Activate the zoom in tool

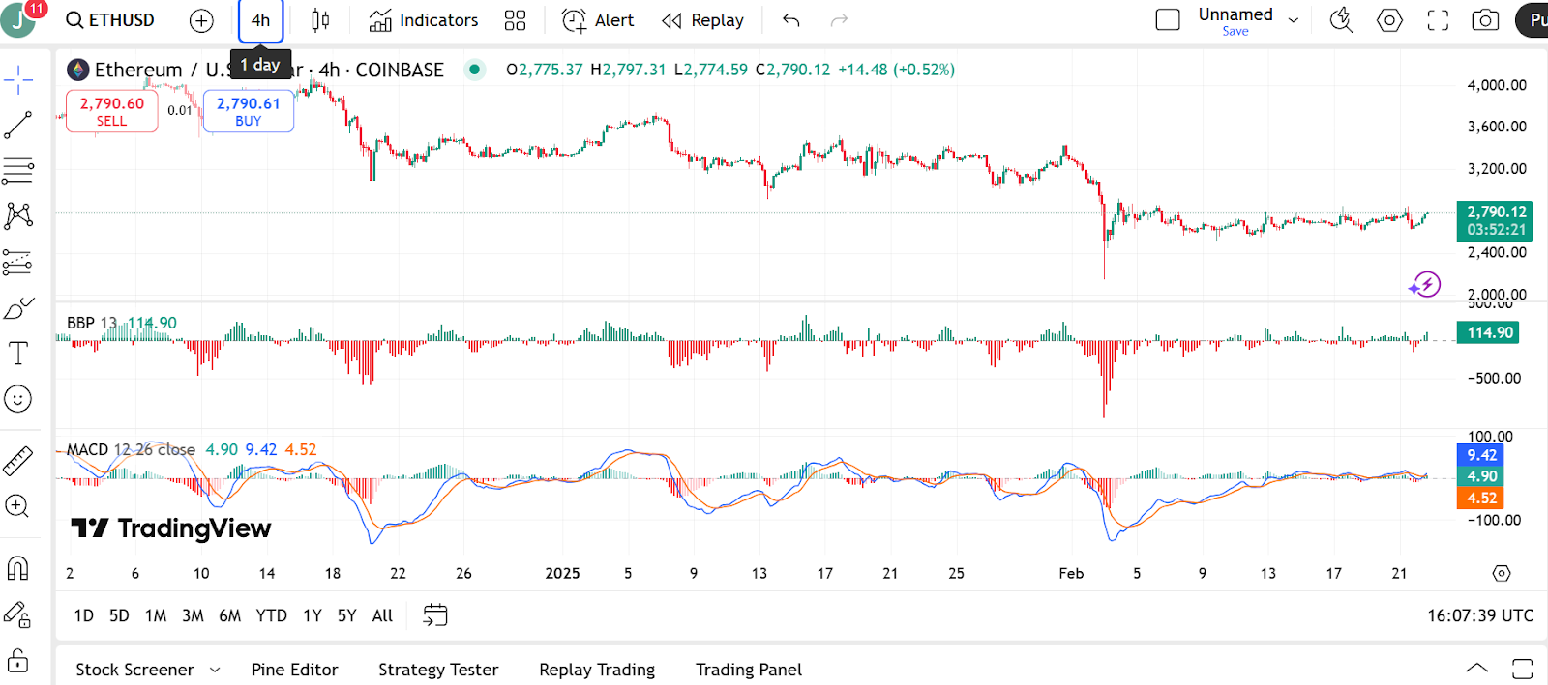(x=18, y=506)
